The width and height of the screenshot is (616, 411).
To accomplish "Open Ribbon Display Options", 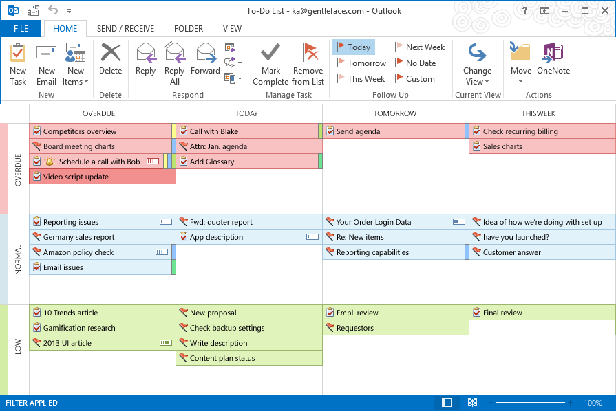I will point(544,10).
